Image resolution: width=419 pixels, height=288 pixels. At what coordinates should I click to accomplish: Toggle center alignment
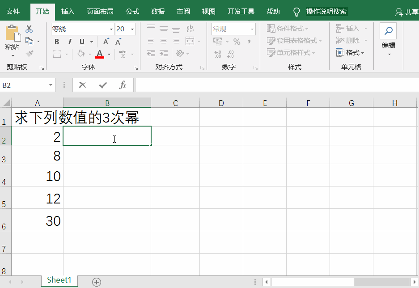tap(163, 42)
